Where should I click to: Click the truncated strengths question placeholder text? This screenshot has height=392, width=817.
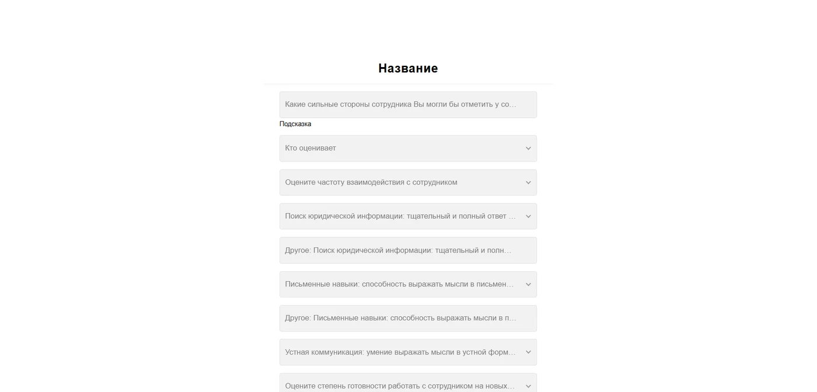(401, 104)
